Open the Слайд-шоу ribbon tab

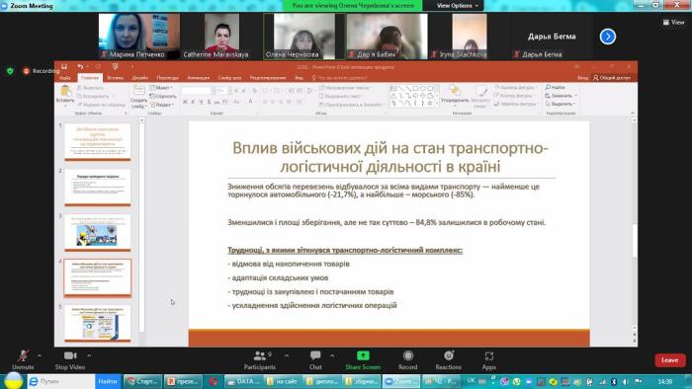pos(230,78)
